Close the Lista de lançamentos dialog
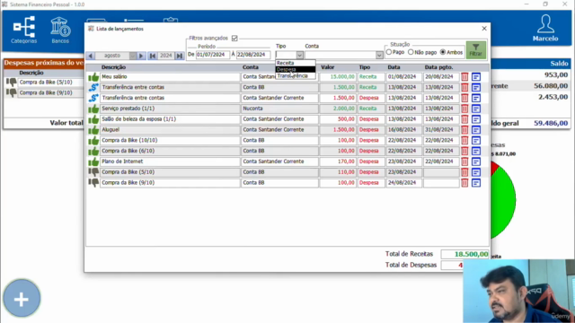This screenshot has width=575, height=323. 484,29
